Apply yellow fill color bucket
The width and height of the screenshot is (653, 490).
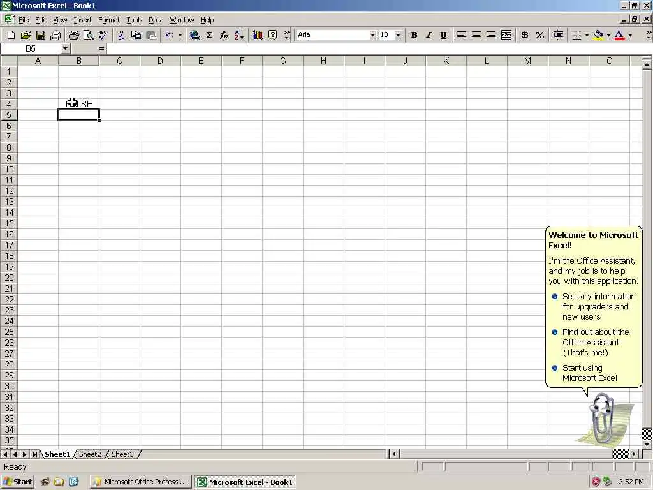pyautogui.click(x=598, y=35)
